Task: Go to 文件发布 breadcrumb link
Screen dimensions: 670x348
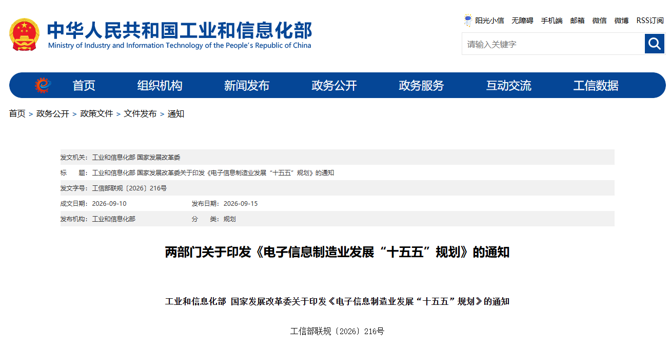Action: 140,114
